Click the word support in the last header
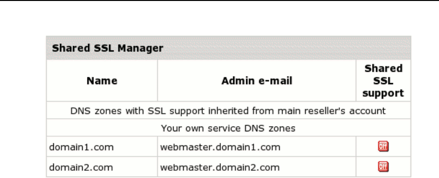Image resolution: width=439 pixels, height=178 pixels. click(383, 93)
